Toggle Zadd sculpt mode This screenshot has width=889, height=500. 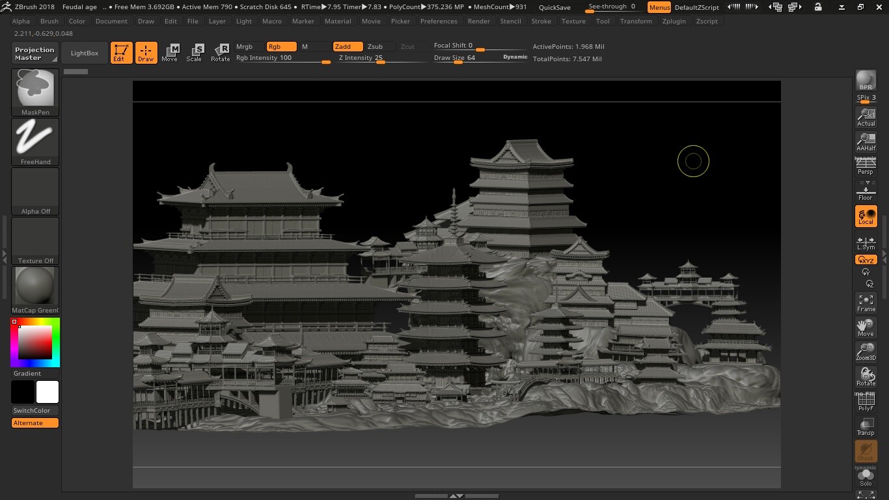tap(348, 47)
